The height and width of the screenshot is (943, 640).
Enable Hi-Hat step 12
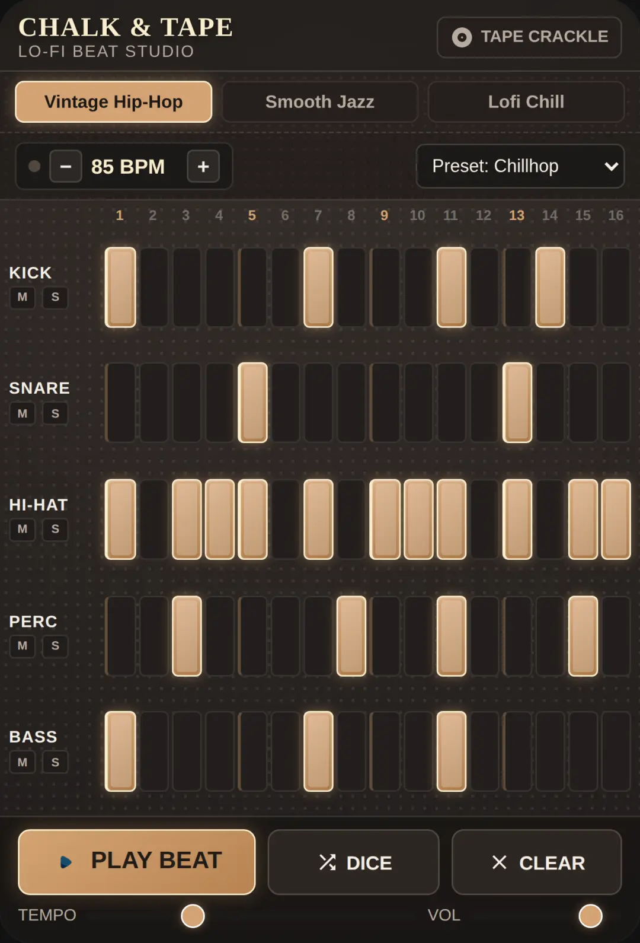(484, 520)
